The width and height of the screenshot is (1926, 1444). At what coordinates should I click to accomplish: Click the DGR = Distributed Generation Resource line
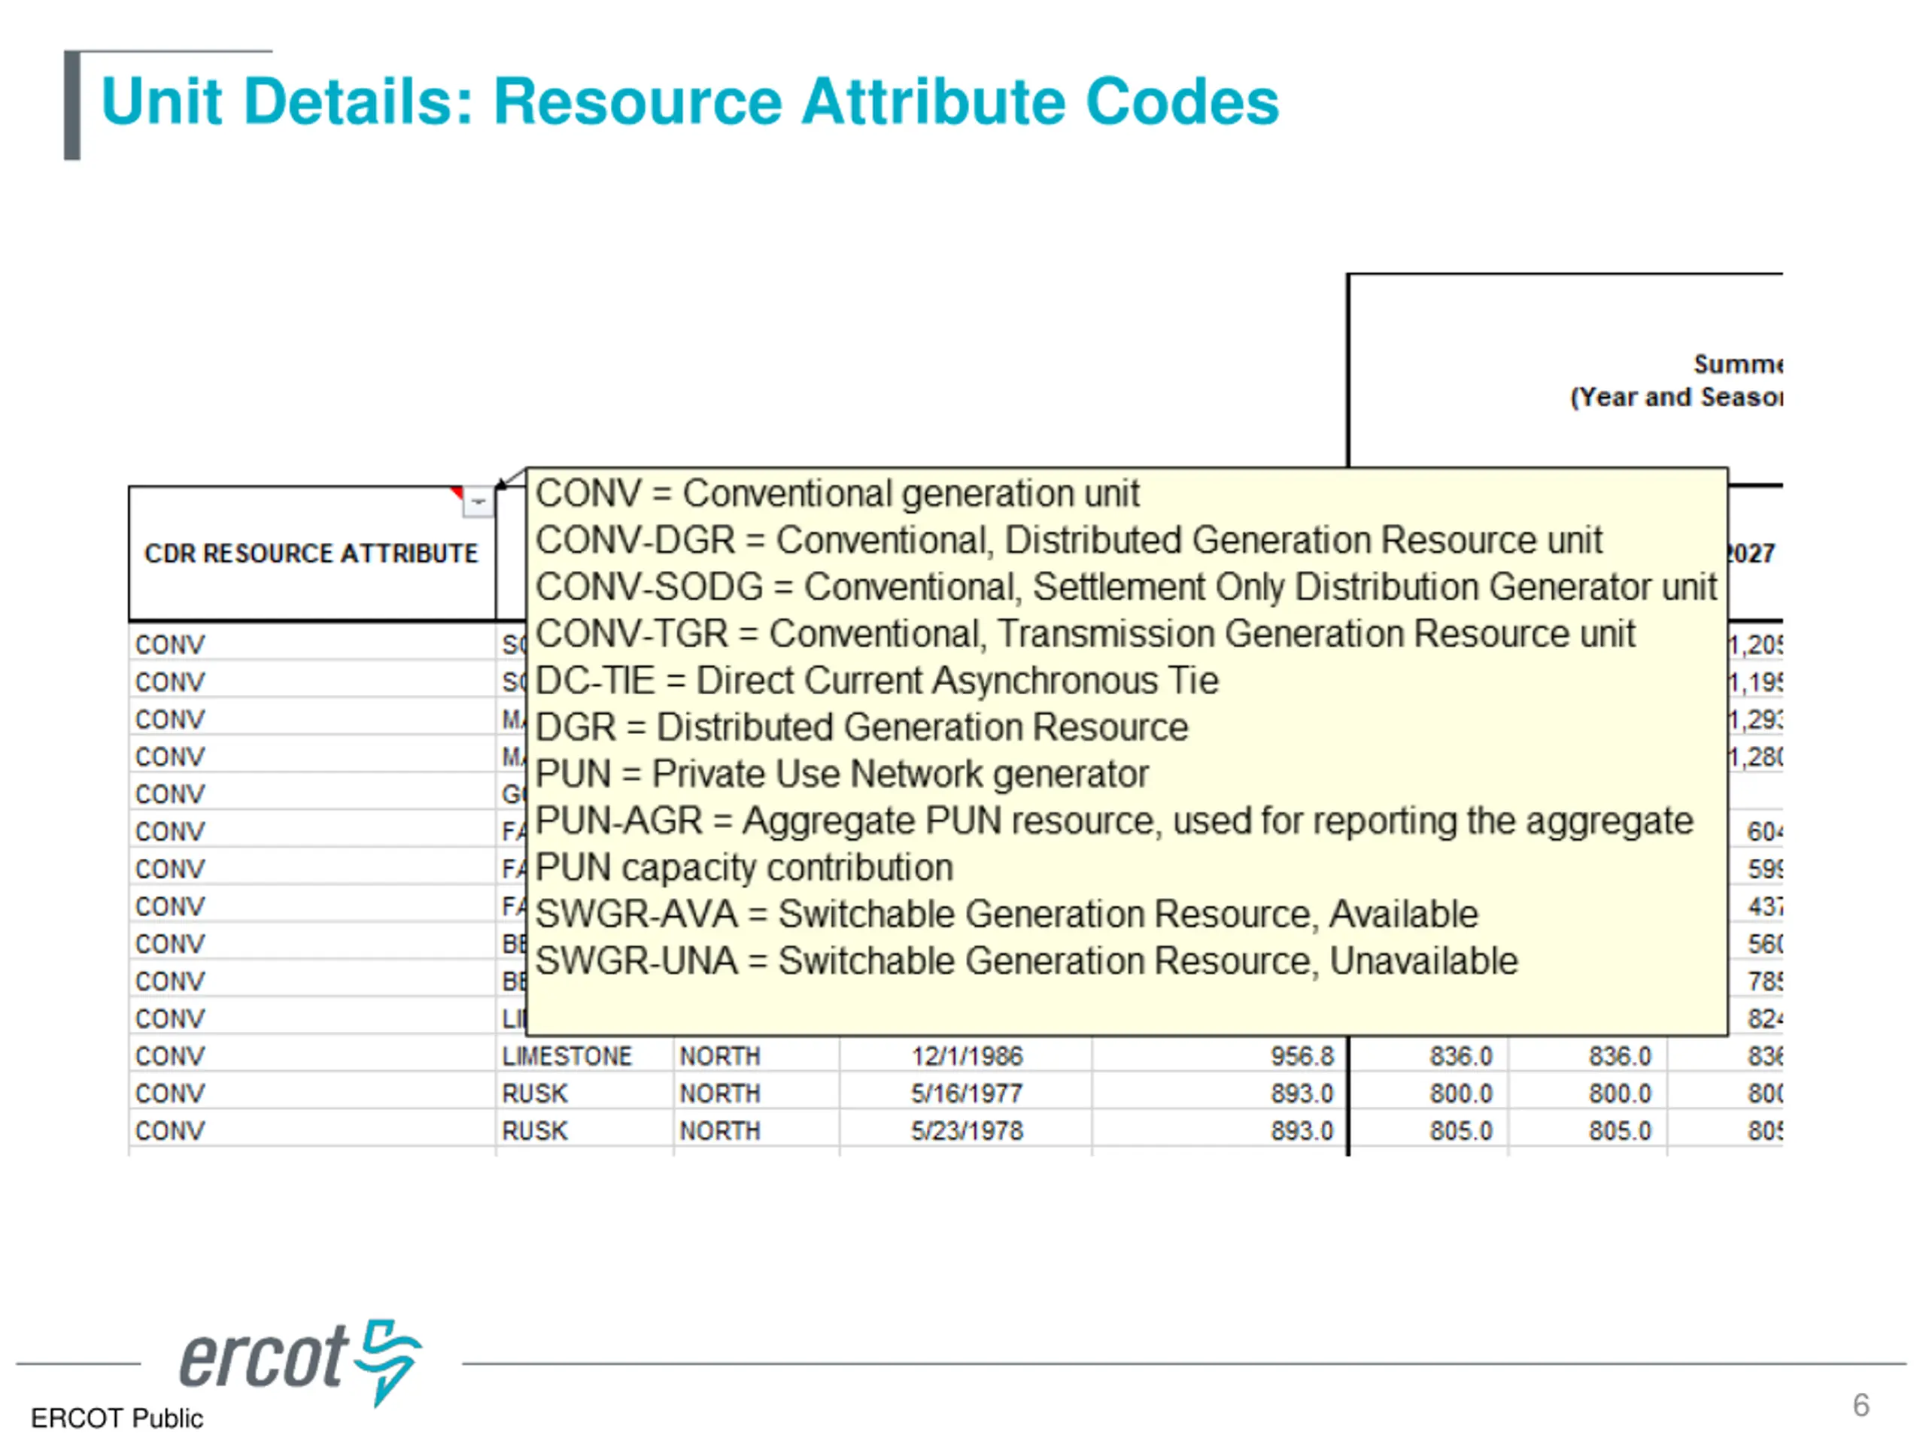click(x=861, y=728)
